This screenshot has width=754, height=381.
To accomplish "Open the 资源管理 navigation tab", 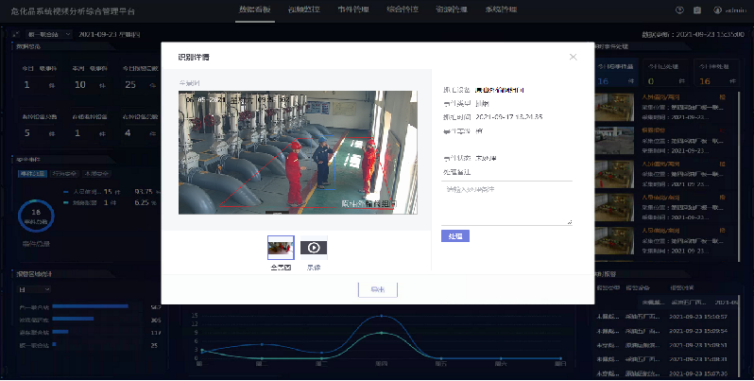I will 450,9.
